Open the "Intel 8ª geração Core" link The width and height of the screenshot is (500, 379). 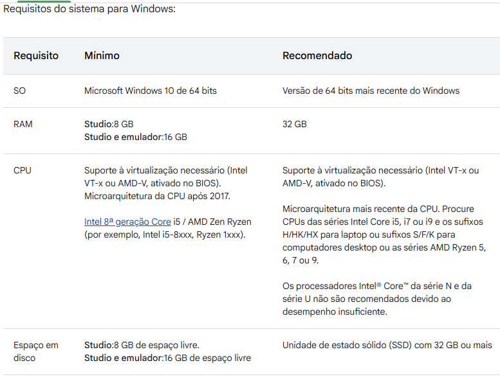click(x=127, y=222)
